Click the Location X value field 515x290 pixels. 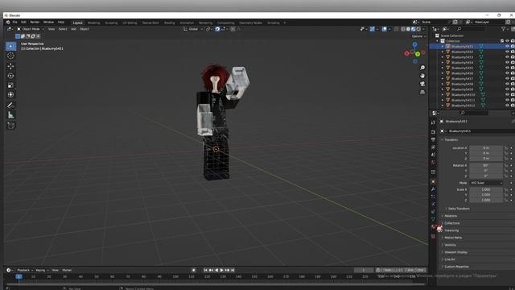(486, 148)
